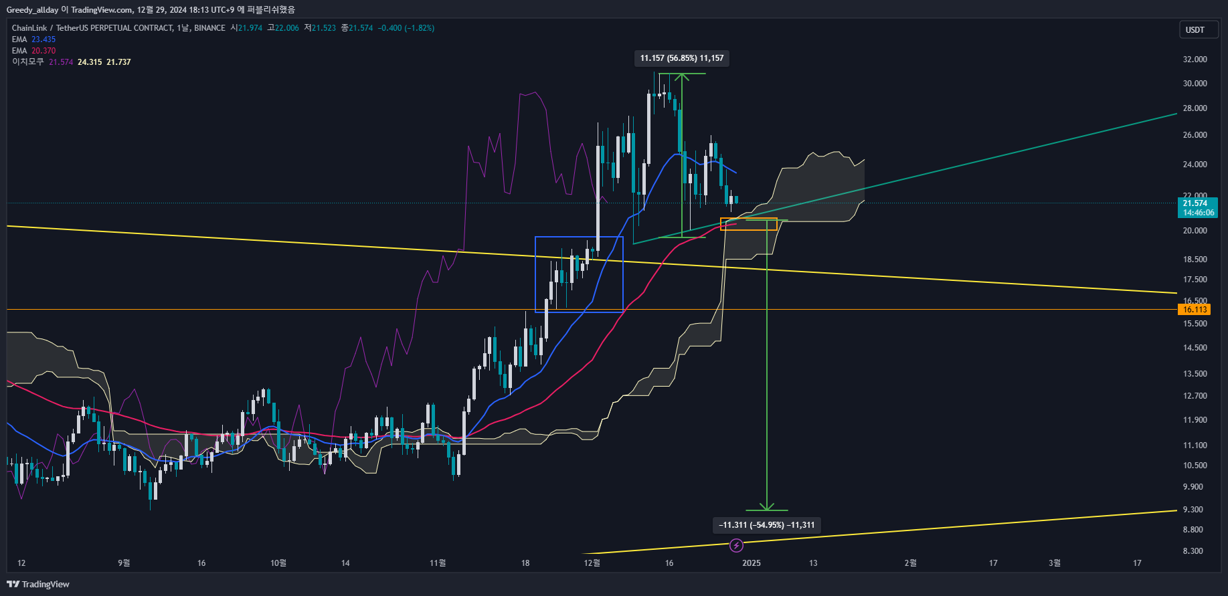Click the high value 22.006 in the header
This screenshot has height=596, width=1228.
point(287,28)
